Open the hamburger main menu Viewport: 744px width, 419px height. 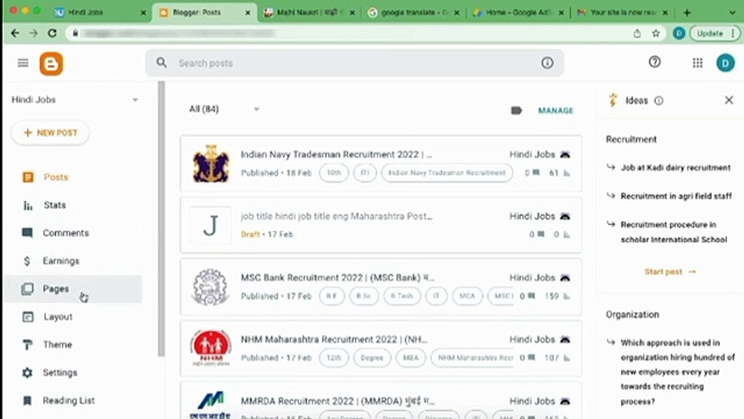point(23,63)
